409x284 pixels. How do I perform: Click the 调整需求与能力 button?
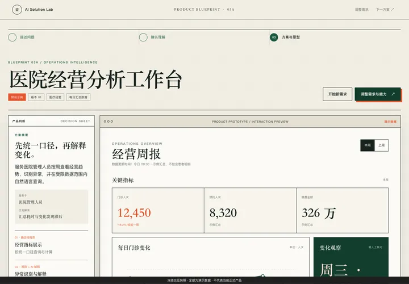point(377,94)
